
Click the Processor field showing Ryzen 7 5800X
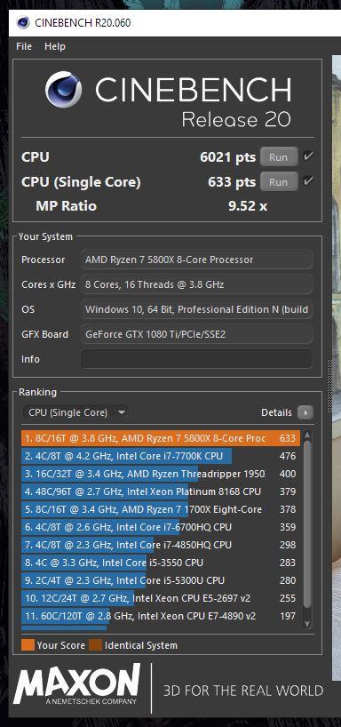(197, 260)
